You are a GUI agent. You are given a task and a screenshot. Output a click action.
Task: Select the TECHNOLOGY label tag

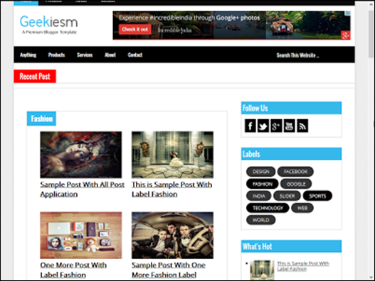(x=268, y=208)
